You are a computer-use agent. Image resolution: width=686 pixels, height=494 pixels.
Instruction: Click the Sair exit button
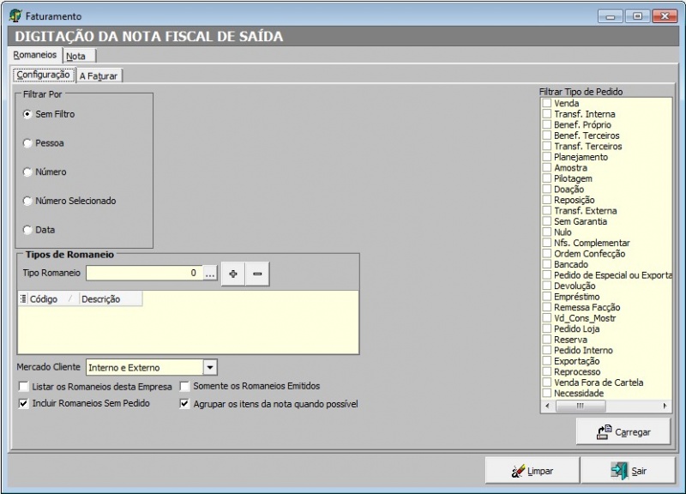[x=628, y=471]
